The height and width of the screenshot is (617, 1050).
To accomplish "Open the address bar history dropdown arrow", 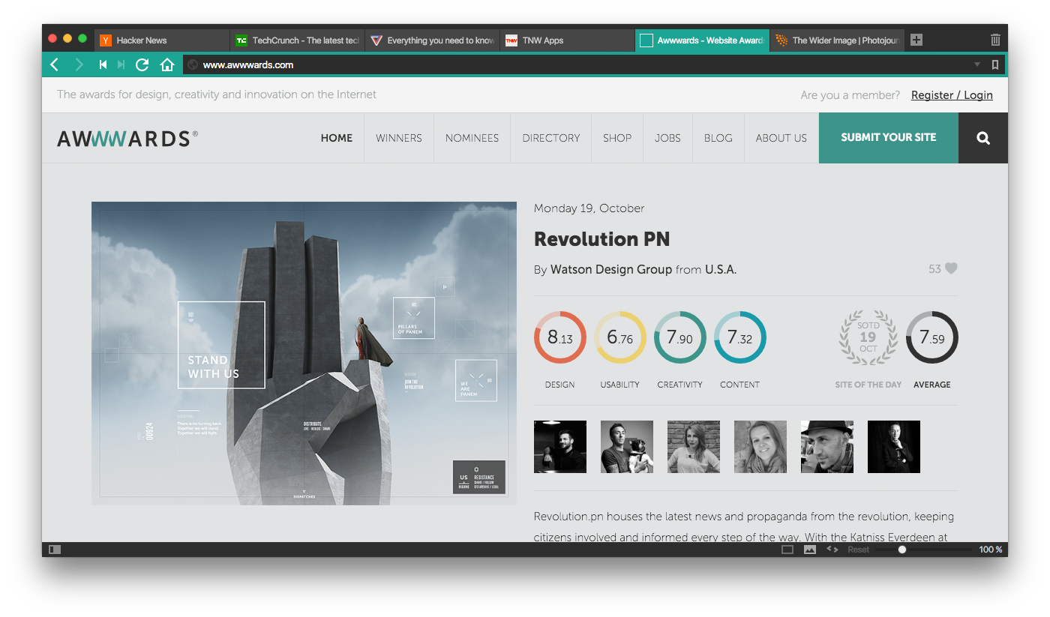I will [x=976, y=65].
